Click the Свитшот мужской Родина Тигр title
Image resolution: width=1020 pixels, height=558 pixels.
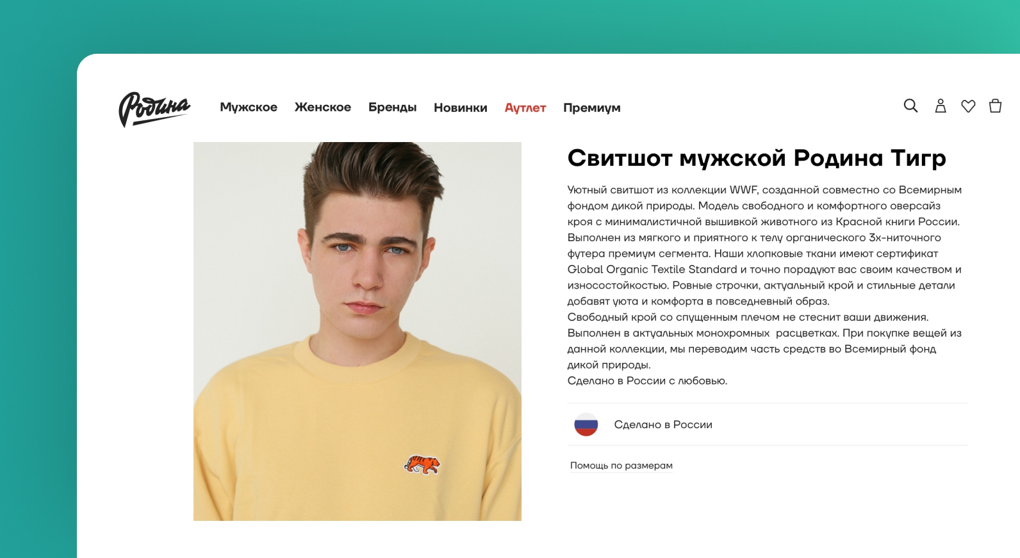[x=757, y=157]
